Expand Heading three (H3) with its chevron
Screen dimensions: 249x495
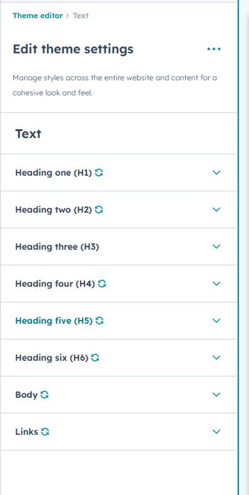coord(216,247)
